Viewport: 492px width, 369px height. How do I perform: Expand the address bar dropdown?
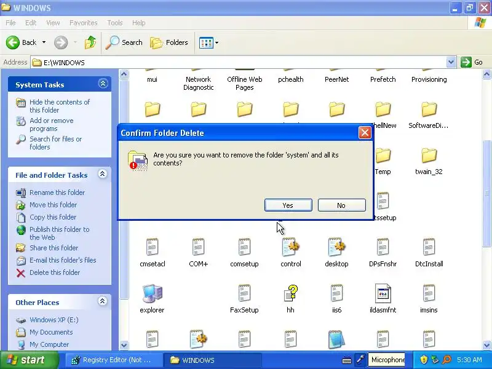coord(451,62)
